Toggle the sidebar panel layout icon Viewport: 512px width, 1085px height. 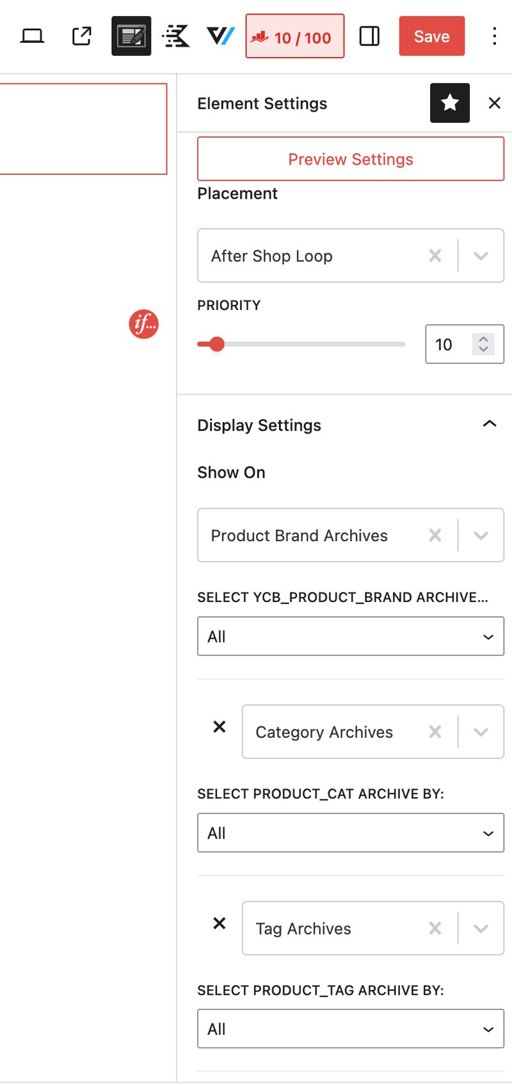369,36
